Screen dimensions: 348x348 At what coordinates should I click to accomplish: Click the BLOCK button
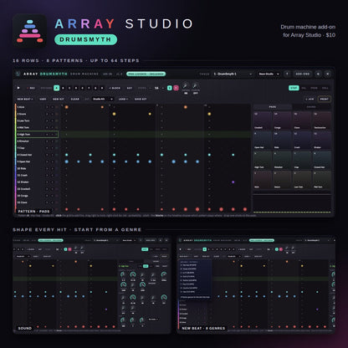(115, 88)
